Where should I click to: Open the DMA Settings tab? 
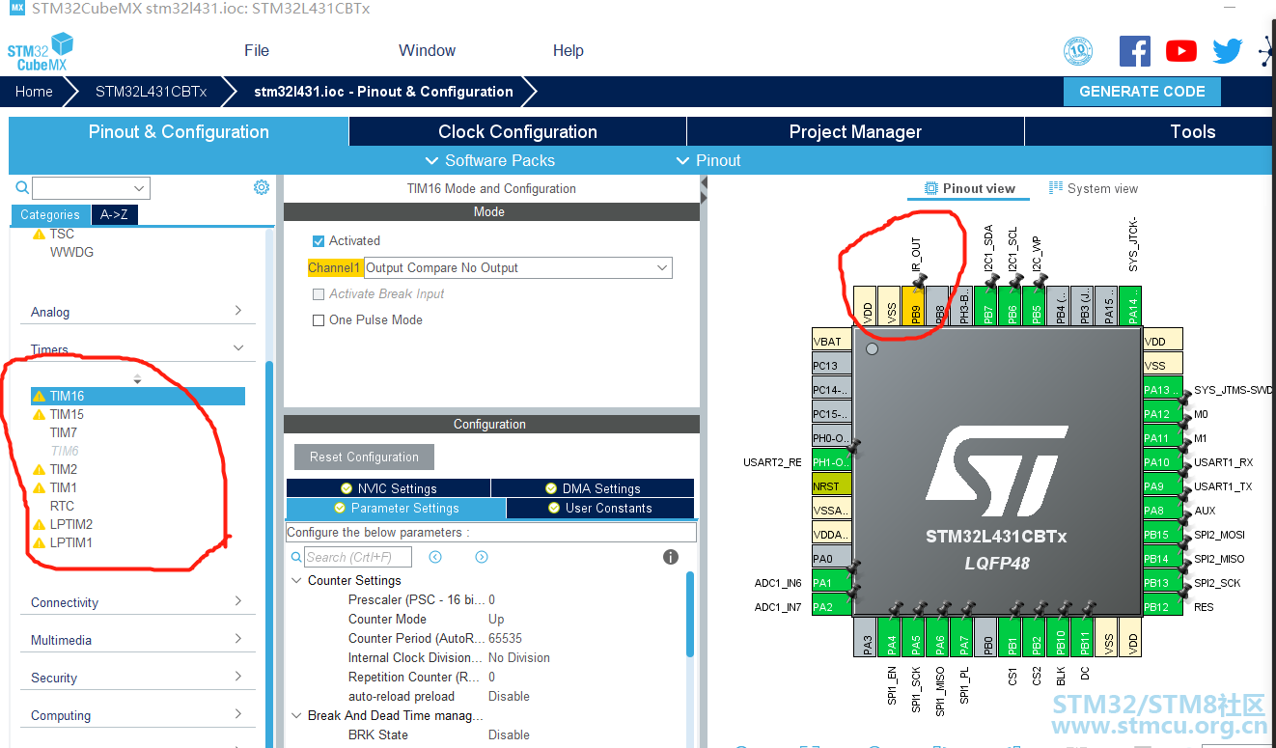(x=593, y=488)
